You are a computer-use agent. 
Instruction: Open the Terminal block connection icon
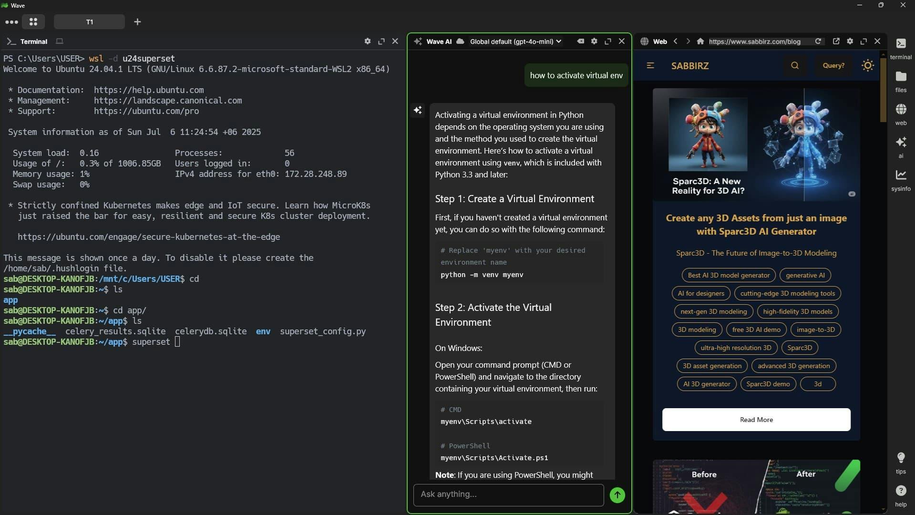coord(60,41)
